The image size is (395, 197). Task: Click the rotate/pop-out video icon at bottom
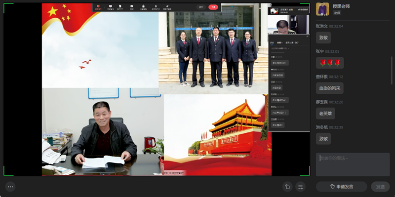287,187
